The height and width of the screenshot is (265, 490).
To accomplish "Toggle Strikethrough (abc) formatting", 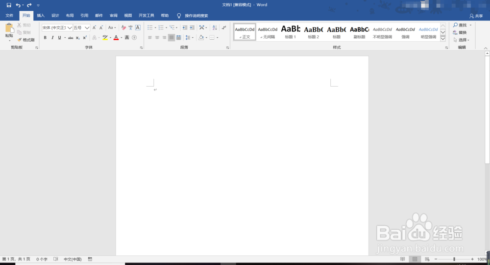I will [x=71, y=38].
